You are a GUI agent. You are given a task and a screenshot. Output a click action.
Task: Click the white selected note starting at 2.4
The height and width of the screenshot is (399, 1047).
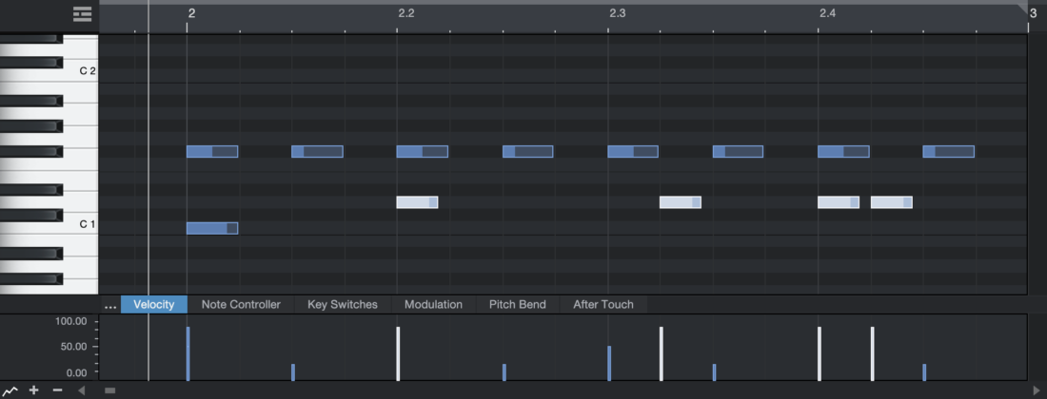coord(839,201)
